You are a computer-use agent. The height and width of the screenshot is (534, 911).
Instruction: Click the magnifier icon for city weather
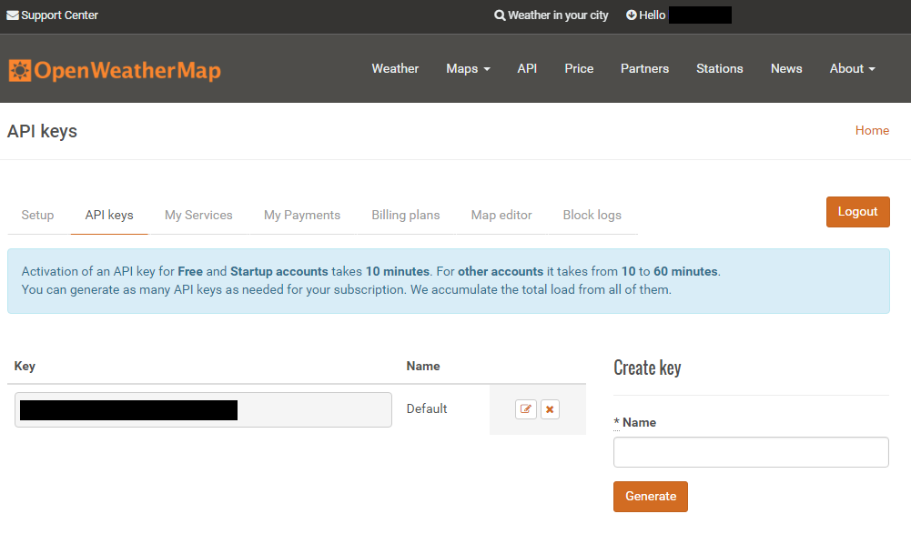(500, 15)
